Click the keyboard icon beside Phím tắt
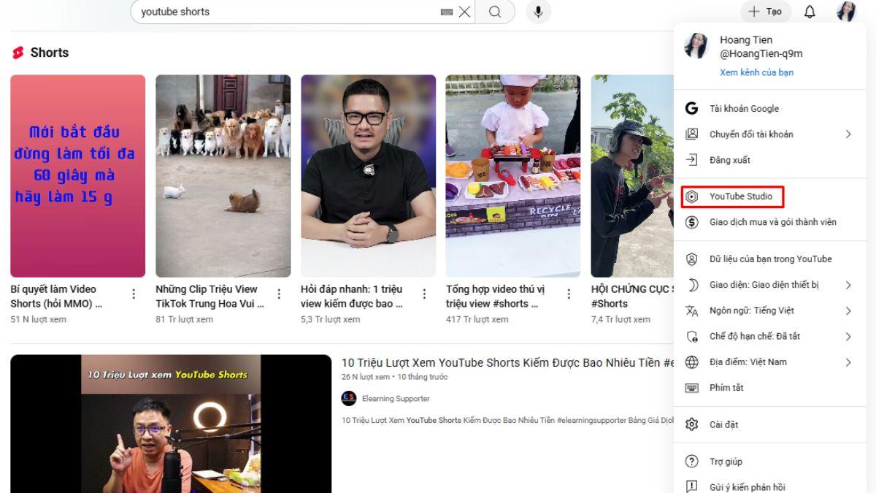The image size is (876, 493). tap(691, 388)
